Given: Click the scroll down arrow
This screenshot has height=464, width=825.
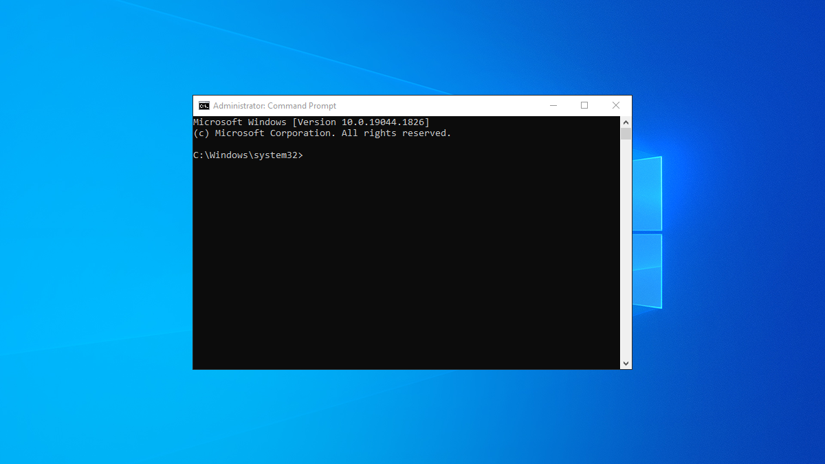Looking at the screenshot, I should 626,362.
